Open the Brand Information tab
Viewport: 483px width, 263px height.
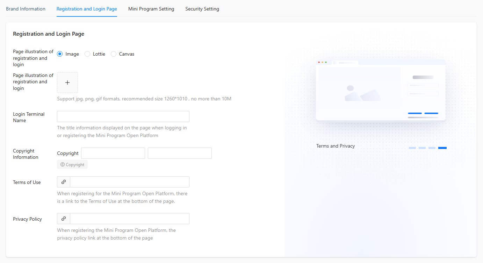pos(26,9)
